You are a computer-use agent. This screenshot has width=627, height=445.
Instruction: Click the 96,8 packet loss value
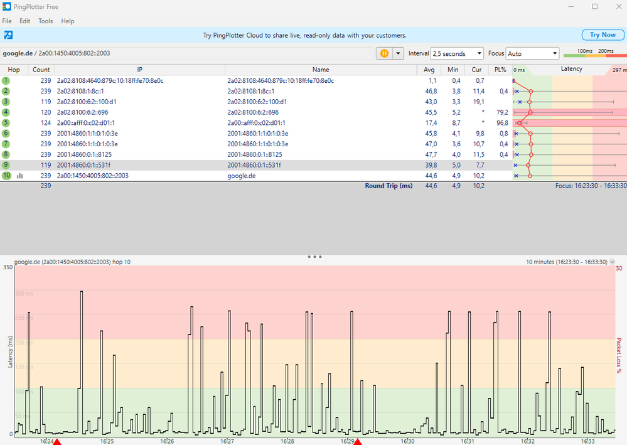click(x=502, y=123)
